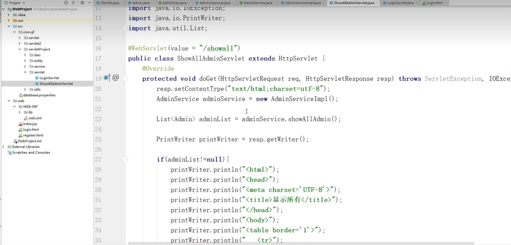Expand the utils package
This screenshot has height=245, width=511.
(25, 89)
